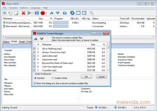The height and width of the screenshot is (111, 157).
Task: Select the Aquinnah.mp3 file name
Action: click(x=50, y=59)
